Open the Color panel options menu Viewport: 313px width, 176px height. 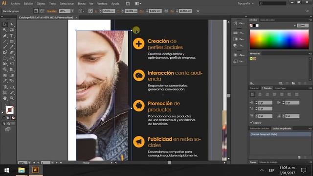tap(310, 20)
